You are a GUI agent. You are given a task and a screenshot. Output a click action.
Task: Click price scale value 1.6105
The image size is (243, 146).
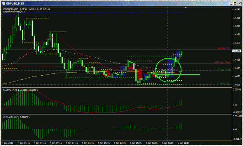pyautogui.click(x=237, y=68)
